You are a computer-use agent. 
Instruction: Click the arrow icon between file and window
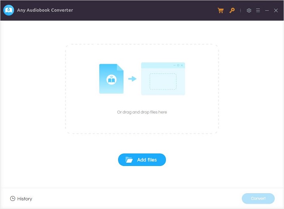coord(132,79)
